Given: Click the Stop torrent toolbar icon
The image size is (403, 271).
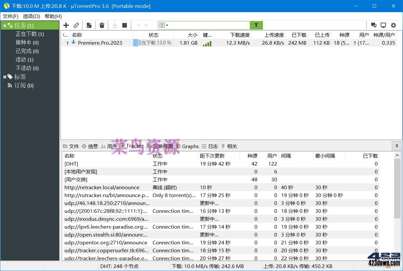Looking at the screenshot, I should (x=126, y=25).
